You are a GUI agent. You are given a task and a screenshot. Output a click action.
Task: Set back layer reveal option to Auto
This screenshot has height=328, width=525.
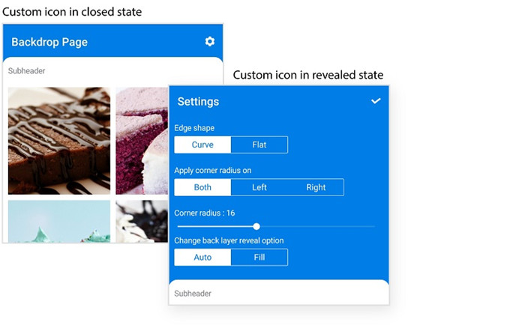[x=202, y=257]
